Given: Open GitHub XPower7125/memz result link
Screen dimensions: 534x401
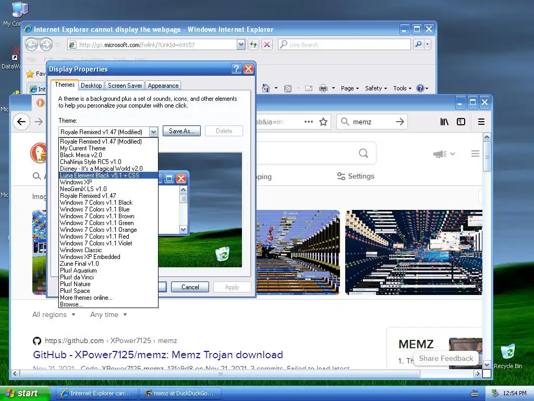Looking at the screenshot, I should [x=157, y=355].
